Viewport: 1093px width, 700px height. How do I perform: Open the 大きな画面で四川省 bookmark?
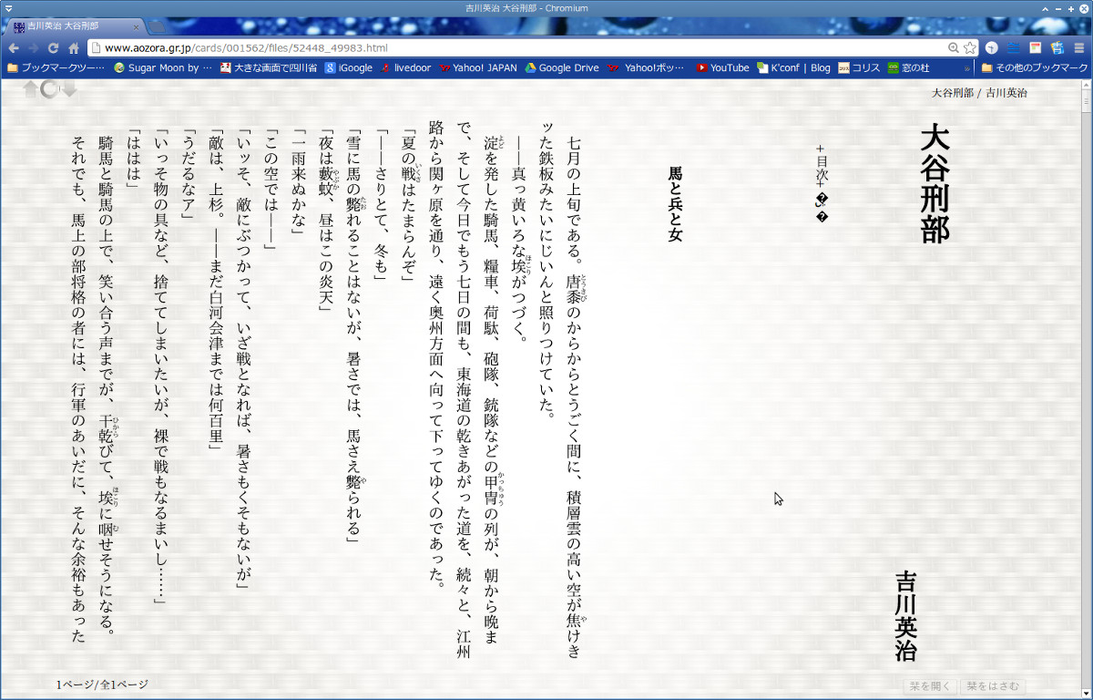tap(268, 67)
